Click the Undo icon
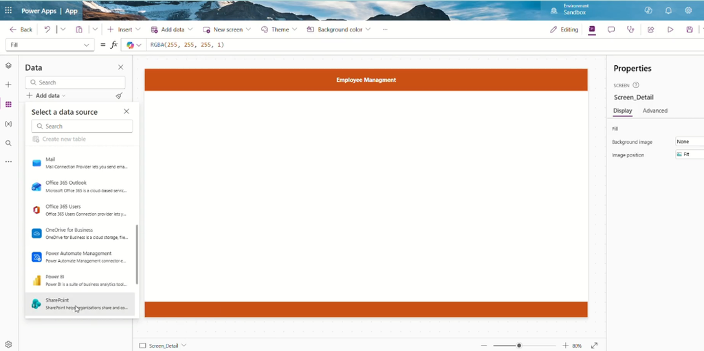The height and width of the screenshot is (351, 704). point(47,30)
